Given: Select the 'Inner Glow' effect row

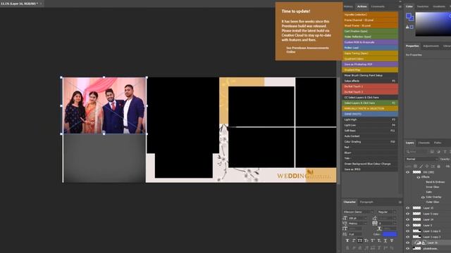Looking at the screenshot, I should pyautogui.click(x=432, y=187).
